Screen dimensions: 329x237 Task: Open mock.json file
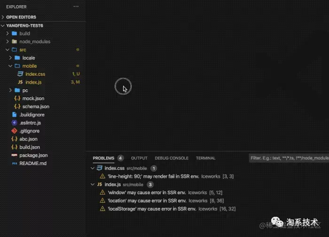tap(33, 98)
